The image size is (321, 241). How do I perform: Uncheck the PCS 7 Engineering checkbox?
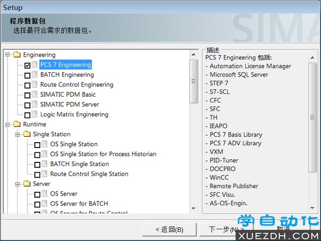pos(27,65)
